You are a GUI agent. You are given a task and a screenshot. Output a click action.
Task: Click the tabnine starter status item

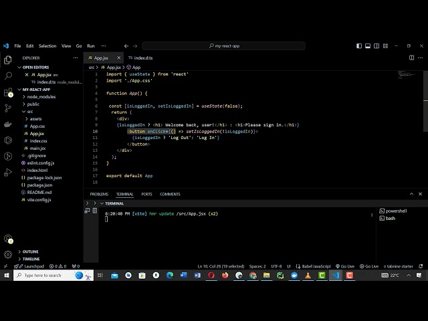pyautogui.click(x=399, y=266)
